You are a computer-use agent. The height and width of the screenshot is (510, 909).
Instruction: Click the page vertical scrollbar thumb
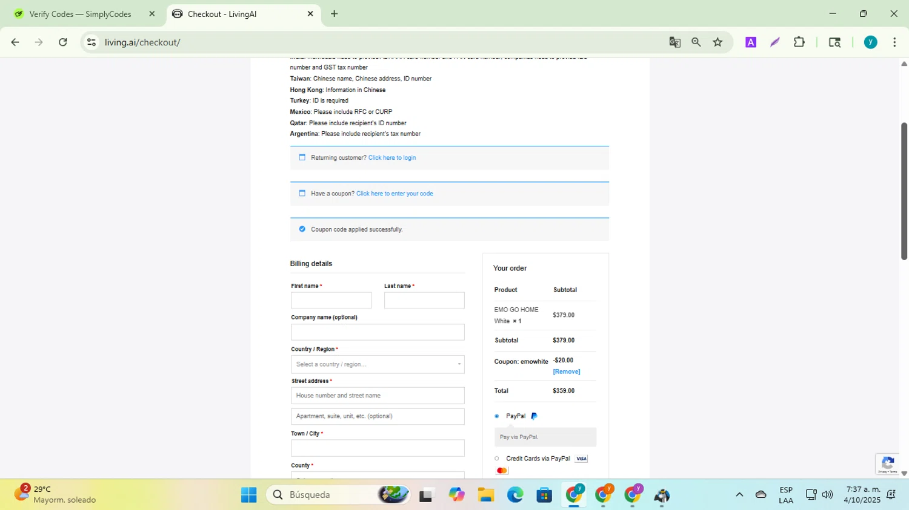[904, 191]
